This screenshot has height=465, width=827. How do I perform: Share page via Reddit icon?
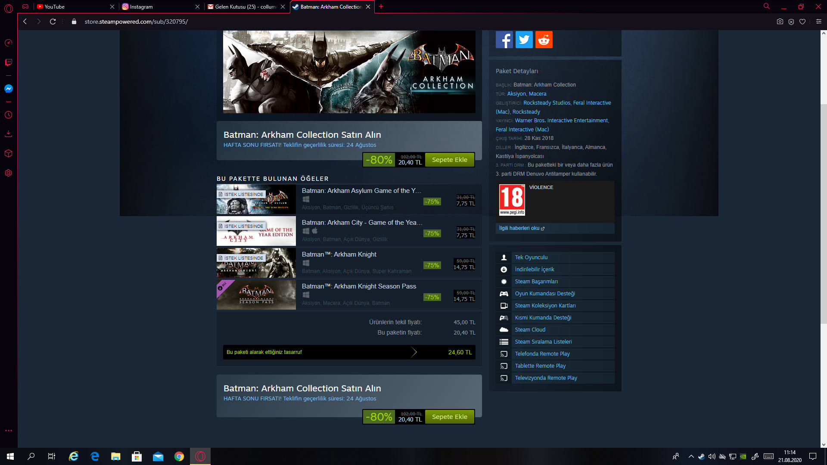click(x=544, y=40)
